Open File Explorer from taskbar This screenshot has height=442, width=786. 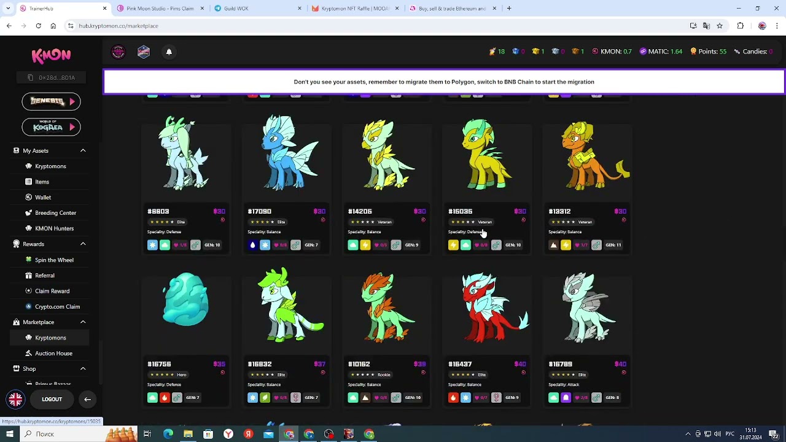point(188,434)
